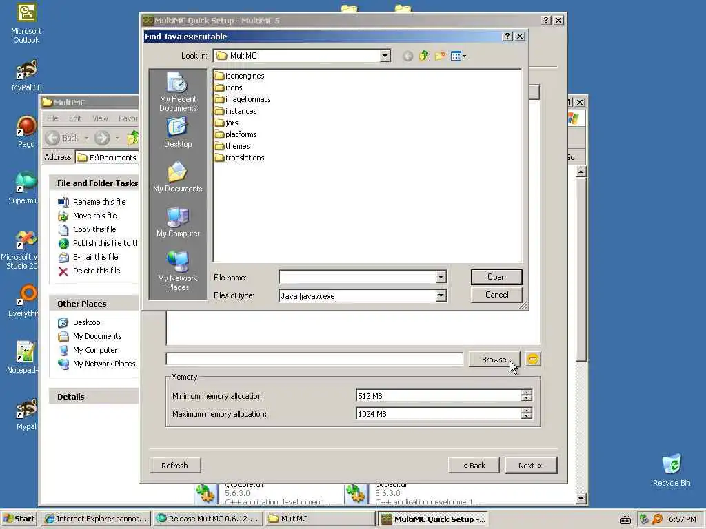The height and width of the screenshot is (529, 706).
Task: Select the icons folder
Action: [x=229, y=87]
